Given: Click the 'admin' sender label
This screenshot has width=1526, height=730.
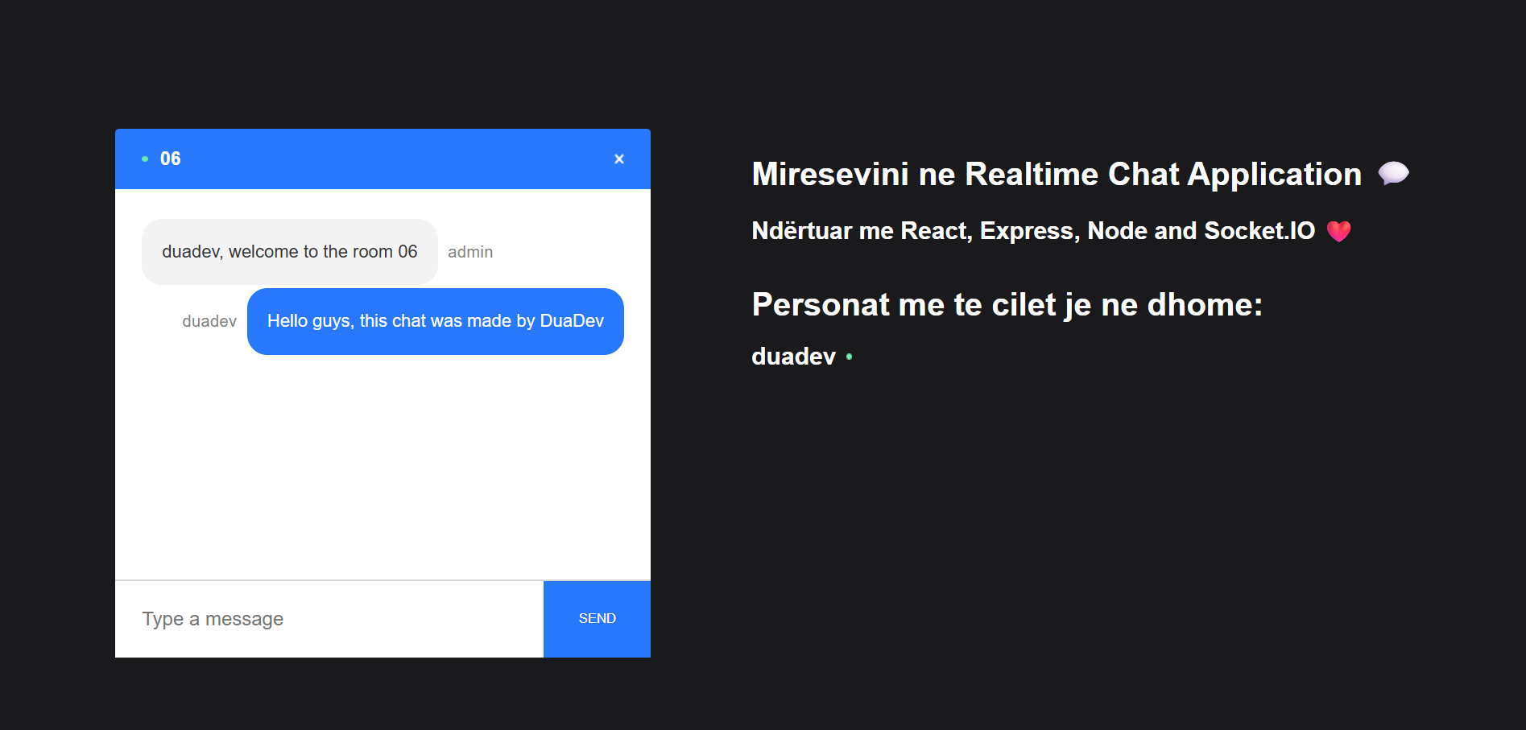Looking at the screenshot, I should 470,252.
